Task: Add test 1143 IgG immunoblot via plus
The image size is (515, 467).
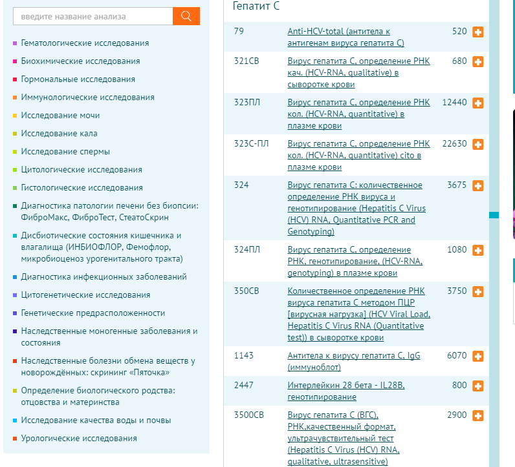Action: (x=478, y=357)
